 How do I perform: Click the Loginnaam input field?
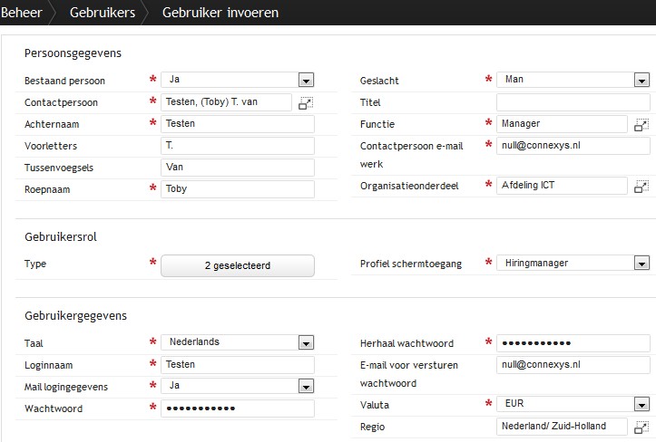(238, 365)
